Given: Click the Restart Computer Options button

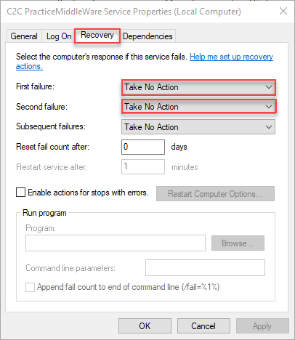Looking at the screenshot, I should [x=215, y=194].
